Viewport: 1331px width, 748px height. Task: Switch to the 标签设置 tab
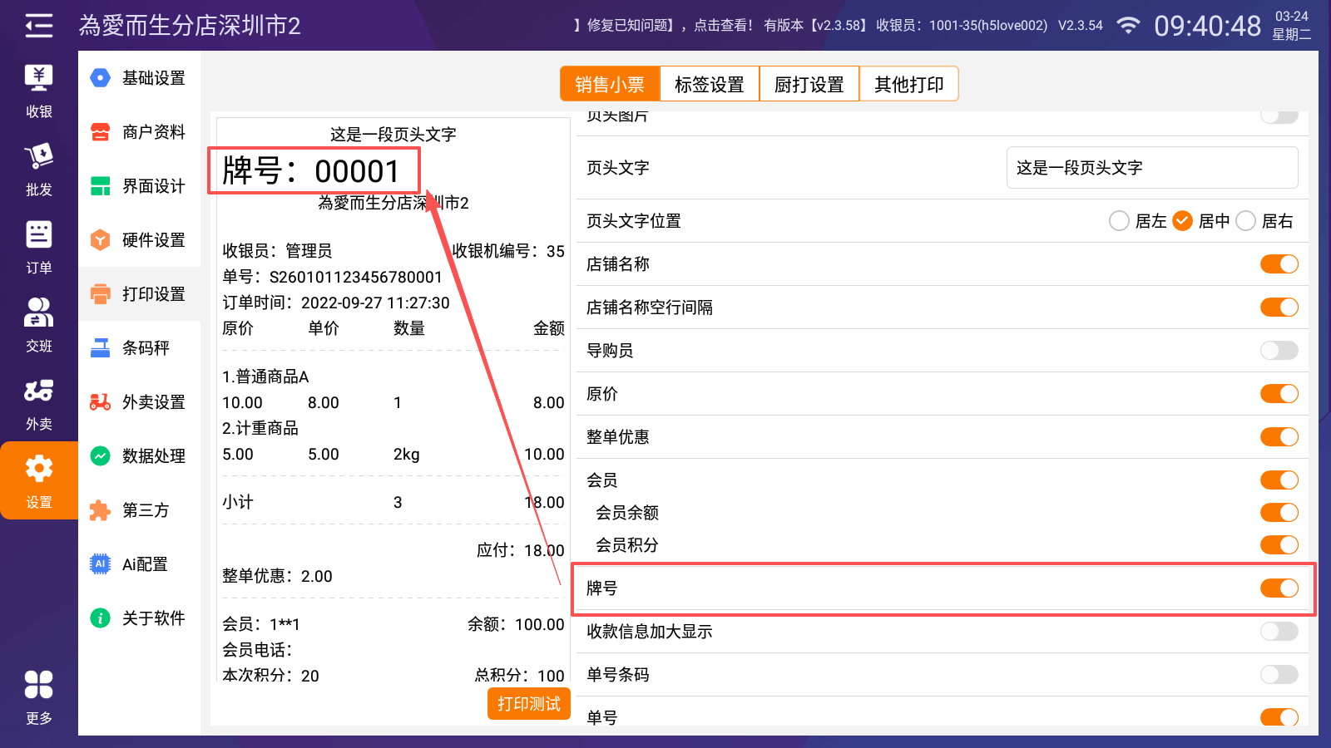pos(709,85)
